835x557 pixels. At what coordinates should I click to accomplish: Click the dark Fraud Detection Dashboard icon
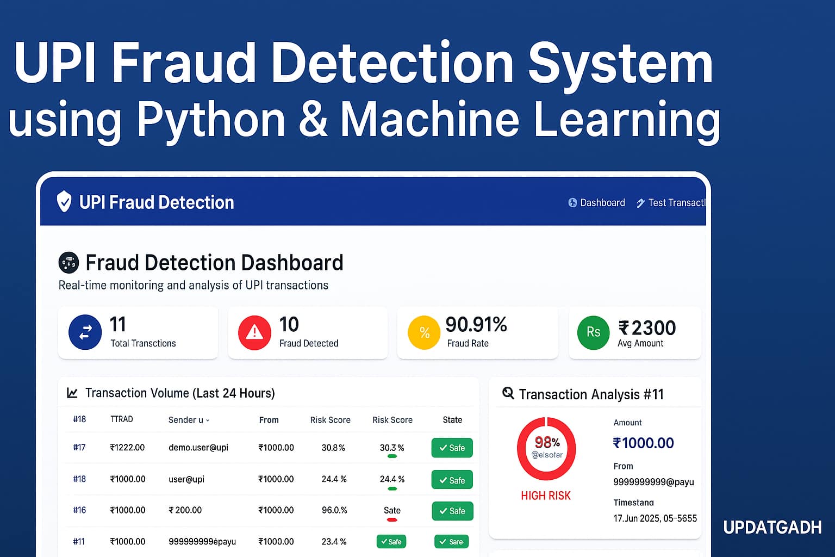click(68, 263)
